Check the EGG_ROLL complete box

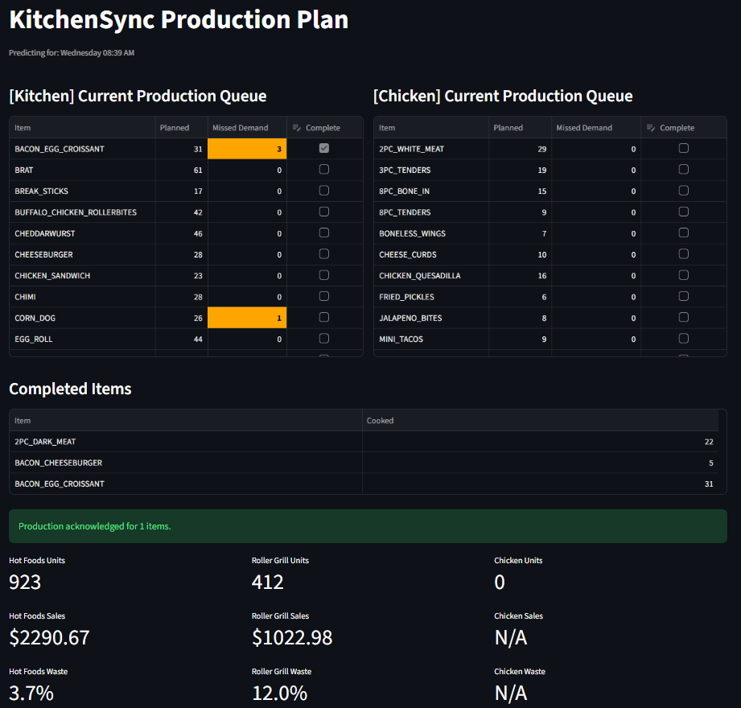(323, 339)
